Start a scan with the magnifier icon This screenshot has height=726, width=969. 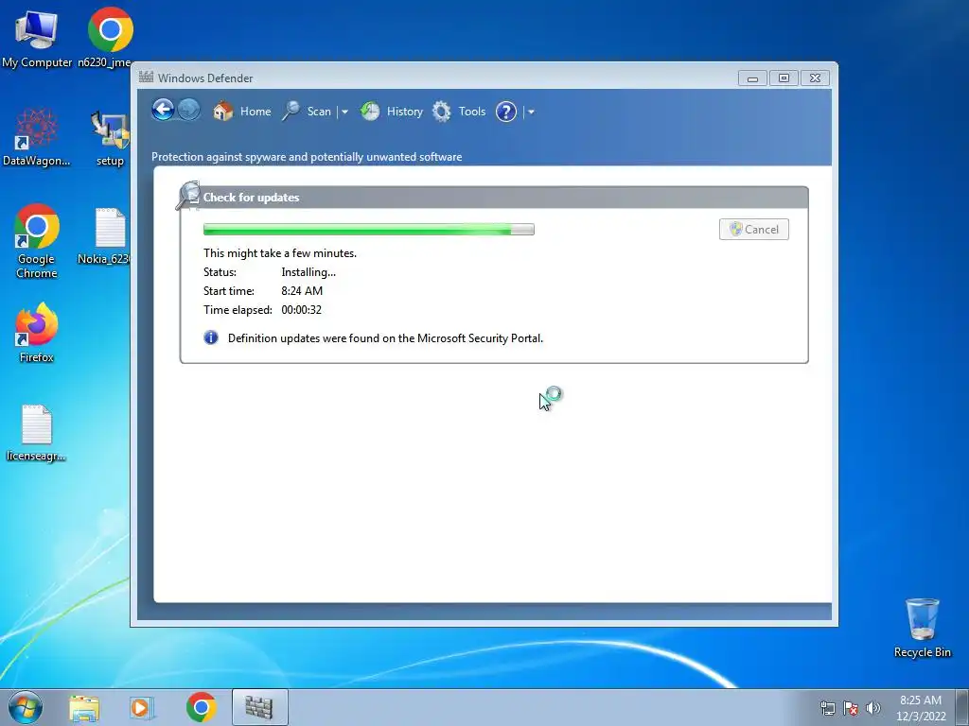(291, 112)
